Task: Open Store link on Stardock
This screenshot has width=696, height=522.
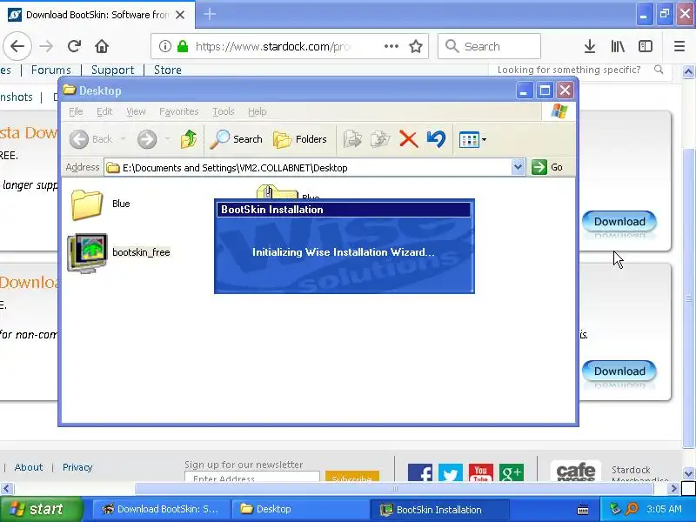Action: [x=167, y=70]
